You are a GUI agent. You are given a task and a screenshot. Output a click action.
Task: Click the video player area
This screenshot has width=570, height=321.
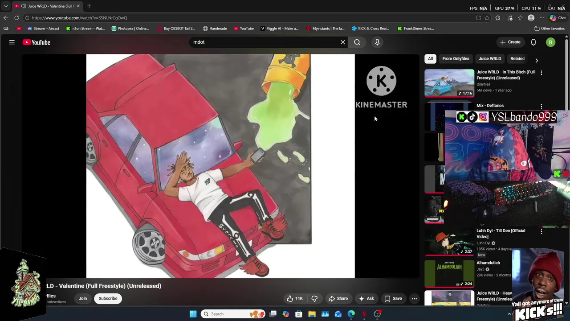[220, 166]
